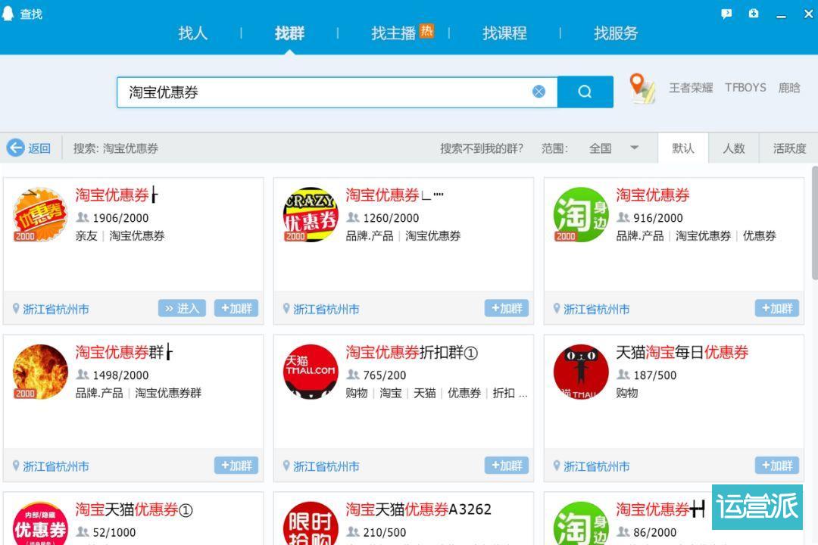
Task: Click the 返回 back link
Action: point(39,148)
